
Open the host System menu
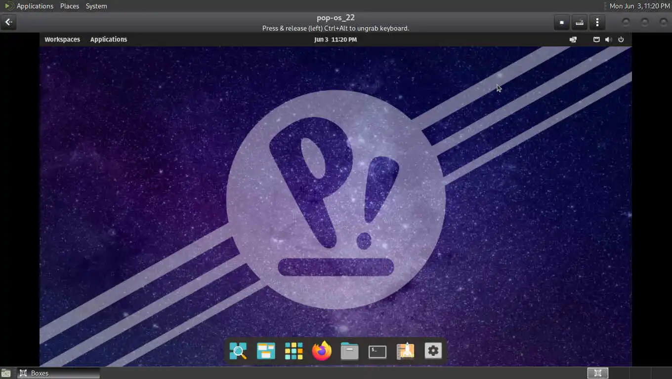[96, 6]
